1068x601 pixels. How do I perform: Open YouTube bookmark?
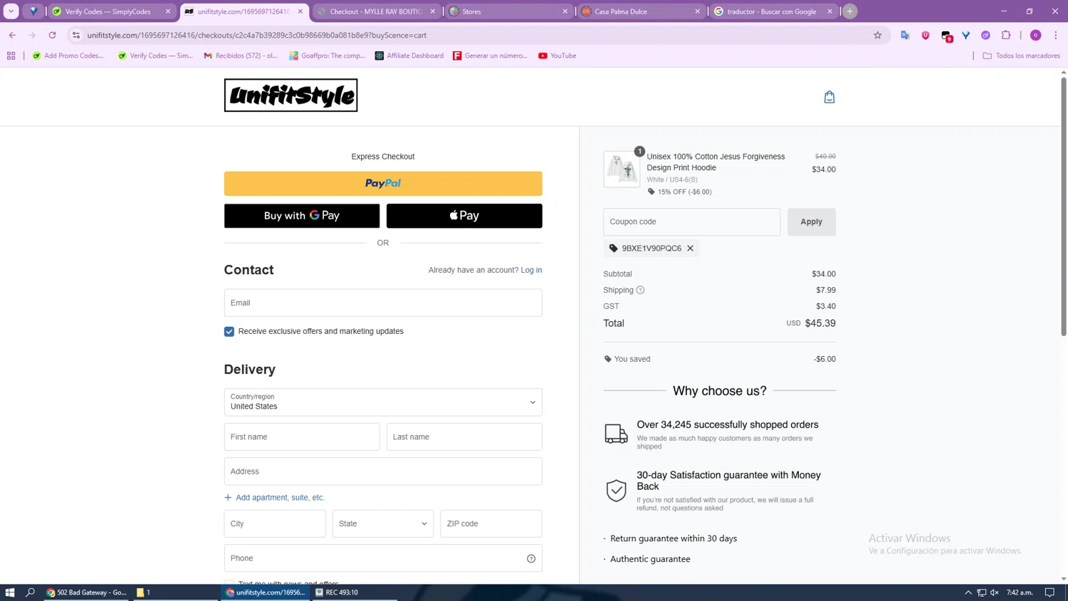[x=557, y=56]
